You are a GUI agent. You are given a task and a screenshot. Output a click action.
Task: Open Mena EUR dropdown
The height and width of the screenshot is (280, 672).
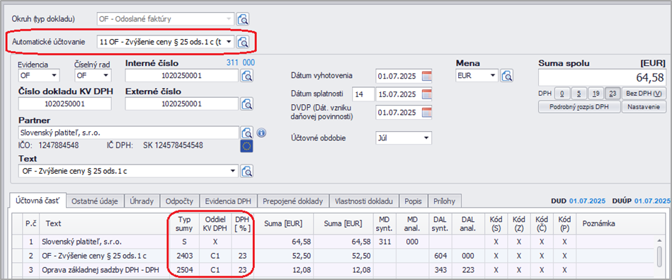(492, 76)
